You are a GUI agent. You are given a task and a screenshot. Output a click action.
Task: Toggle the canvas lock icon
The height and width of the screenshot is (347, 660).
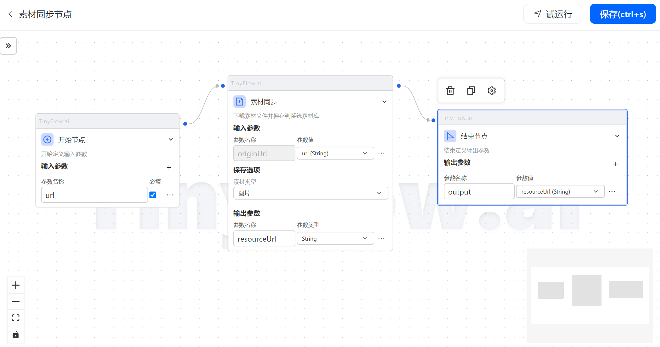coord(16,334)
